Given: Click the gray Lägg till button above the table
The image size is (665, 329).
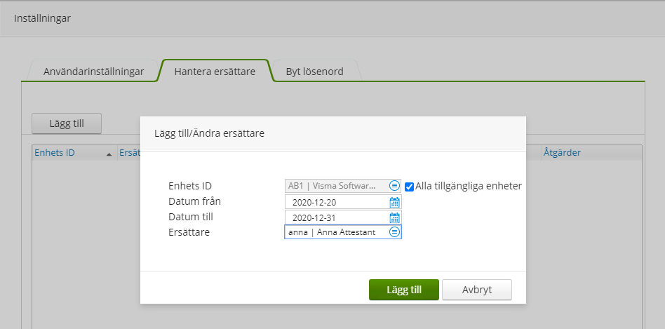Looking at the screenshot, I should point(67,123).
